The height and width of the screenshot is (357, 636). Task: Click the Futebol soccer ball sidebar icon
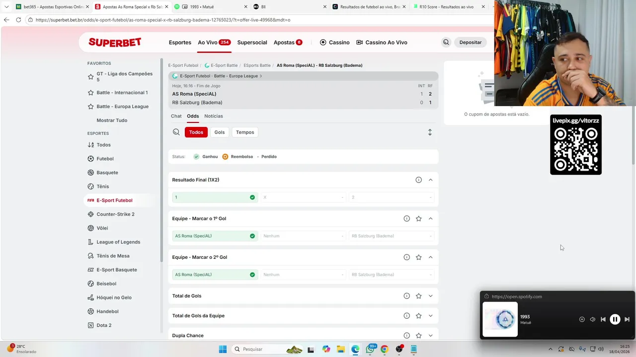point(90,159)
